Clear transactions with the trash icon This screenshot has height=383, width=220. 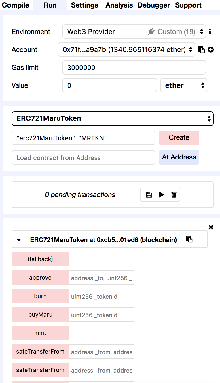point(174,195)
